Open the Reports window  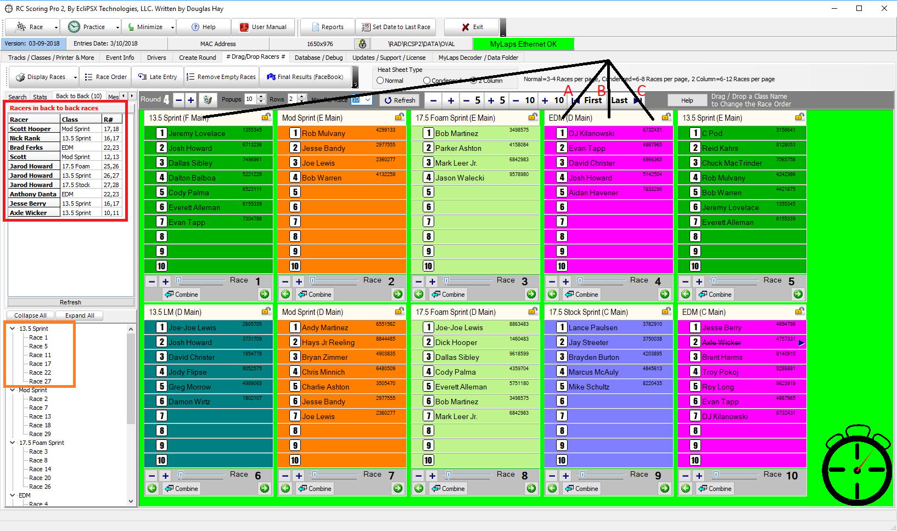click(327, 27)
